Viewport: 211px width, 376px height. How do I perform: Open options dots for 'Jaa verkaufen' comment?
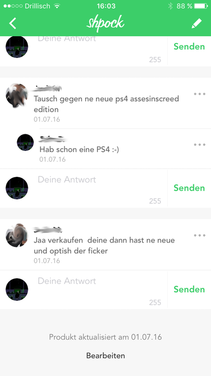pos(200,235)
